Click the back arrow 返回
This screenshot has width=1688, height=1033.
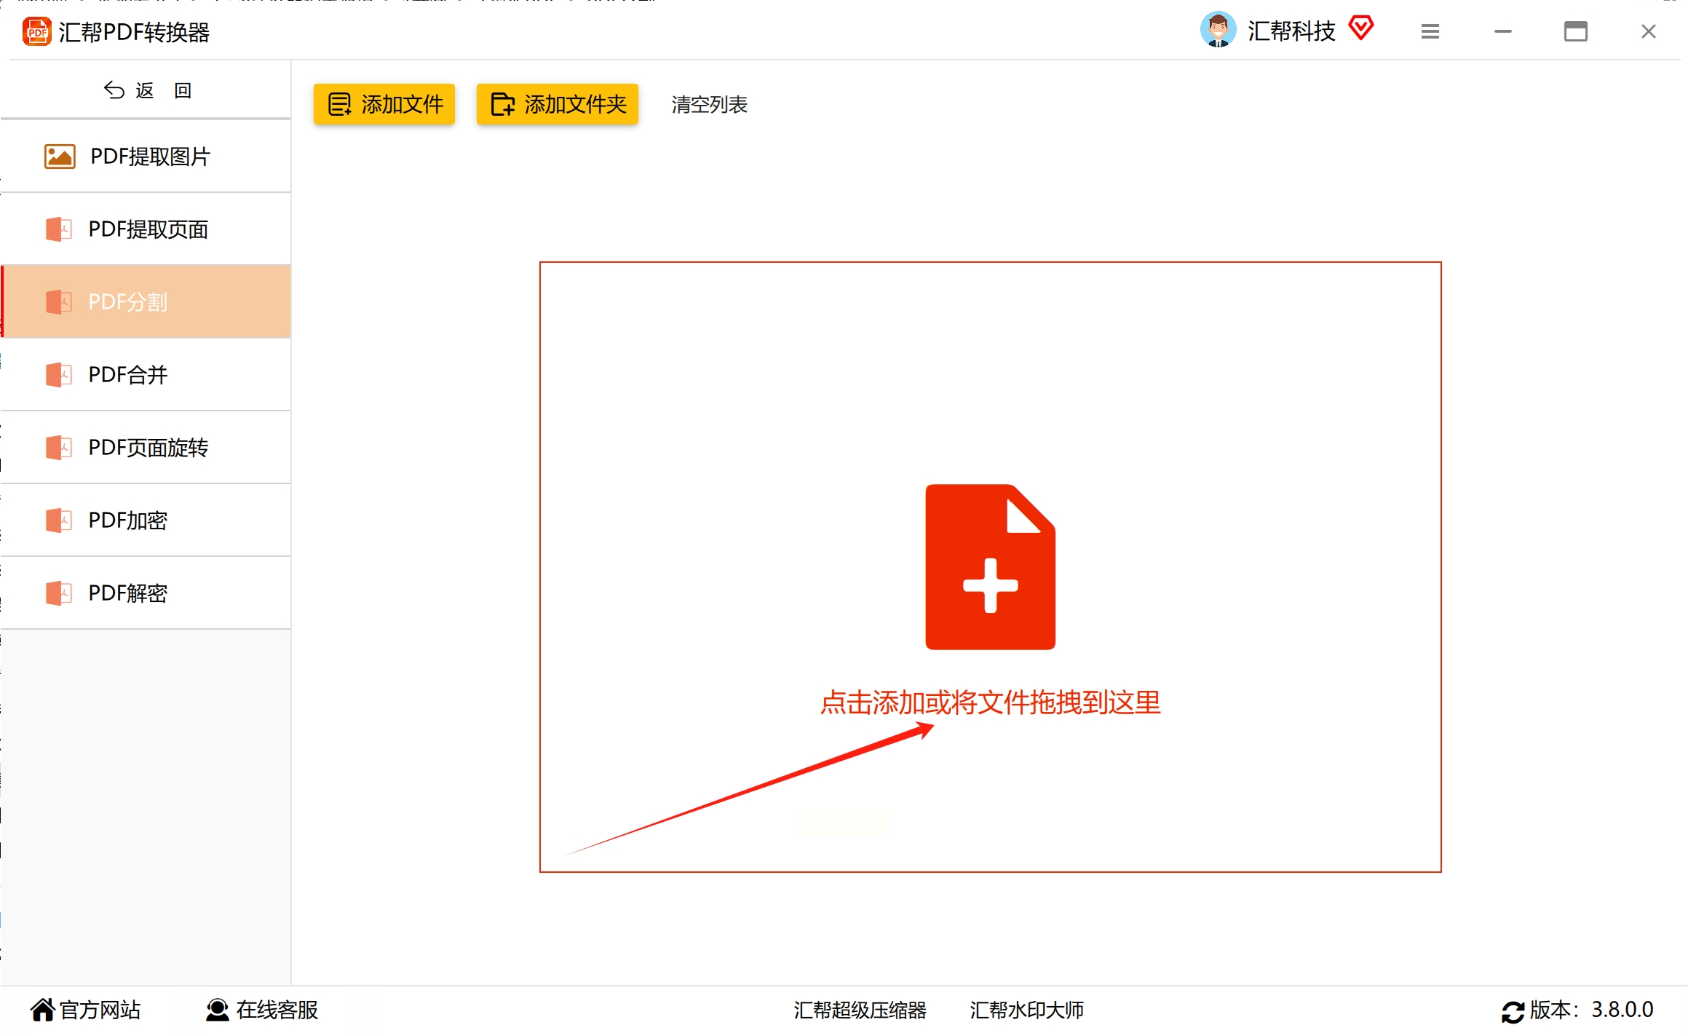click(146, 90)
